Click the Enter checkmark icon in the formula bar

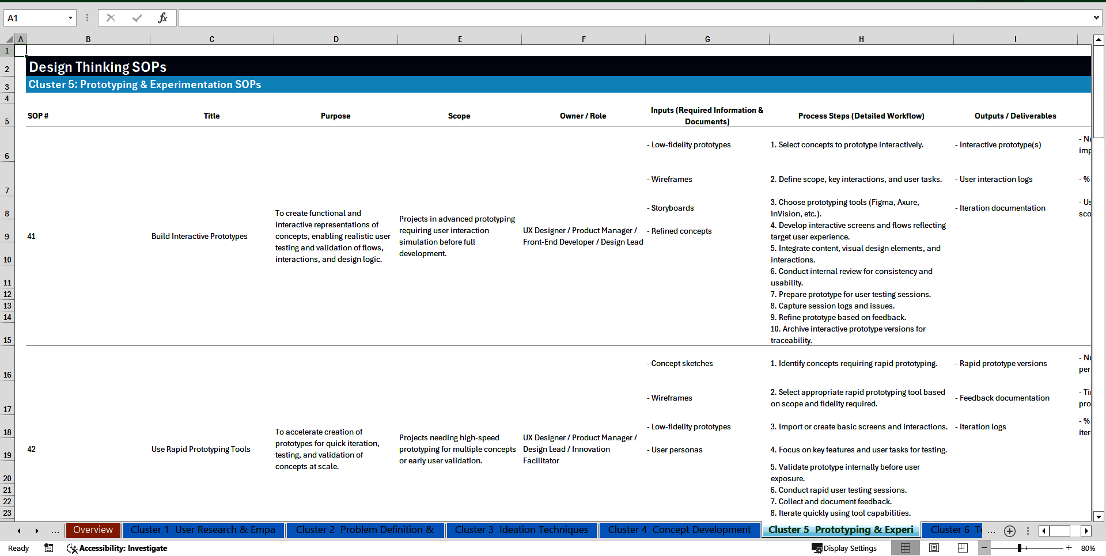coord(137,18)
